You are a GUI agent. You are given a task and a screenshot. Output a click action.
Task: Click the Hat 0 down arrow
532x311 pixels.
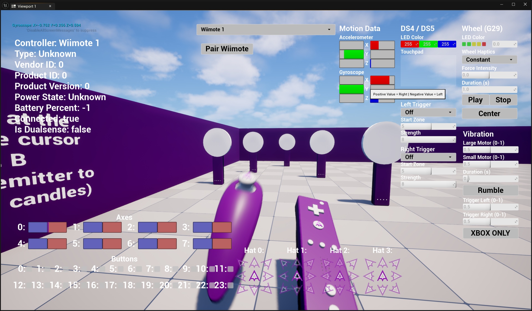click(254, 290)
